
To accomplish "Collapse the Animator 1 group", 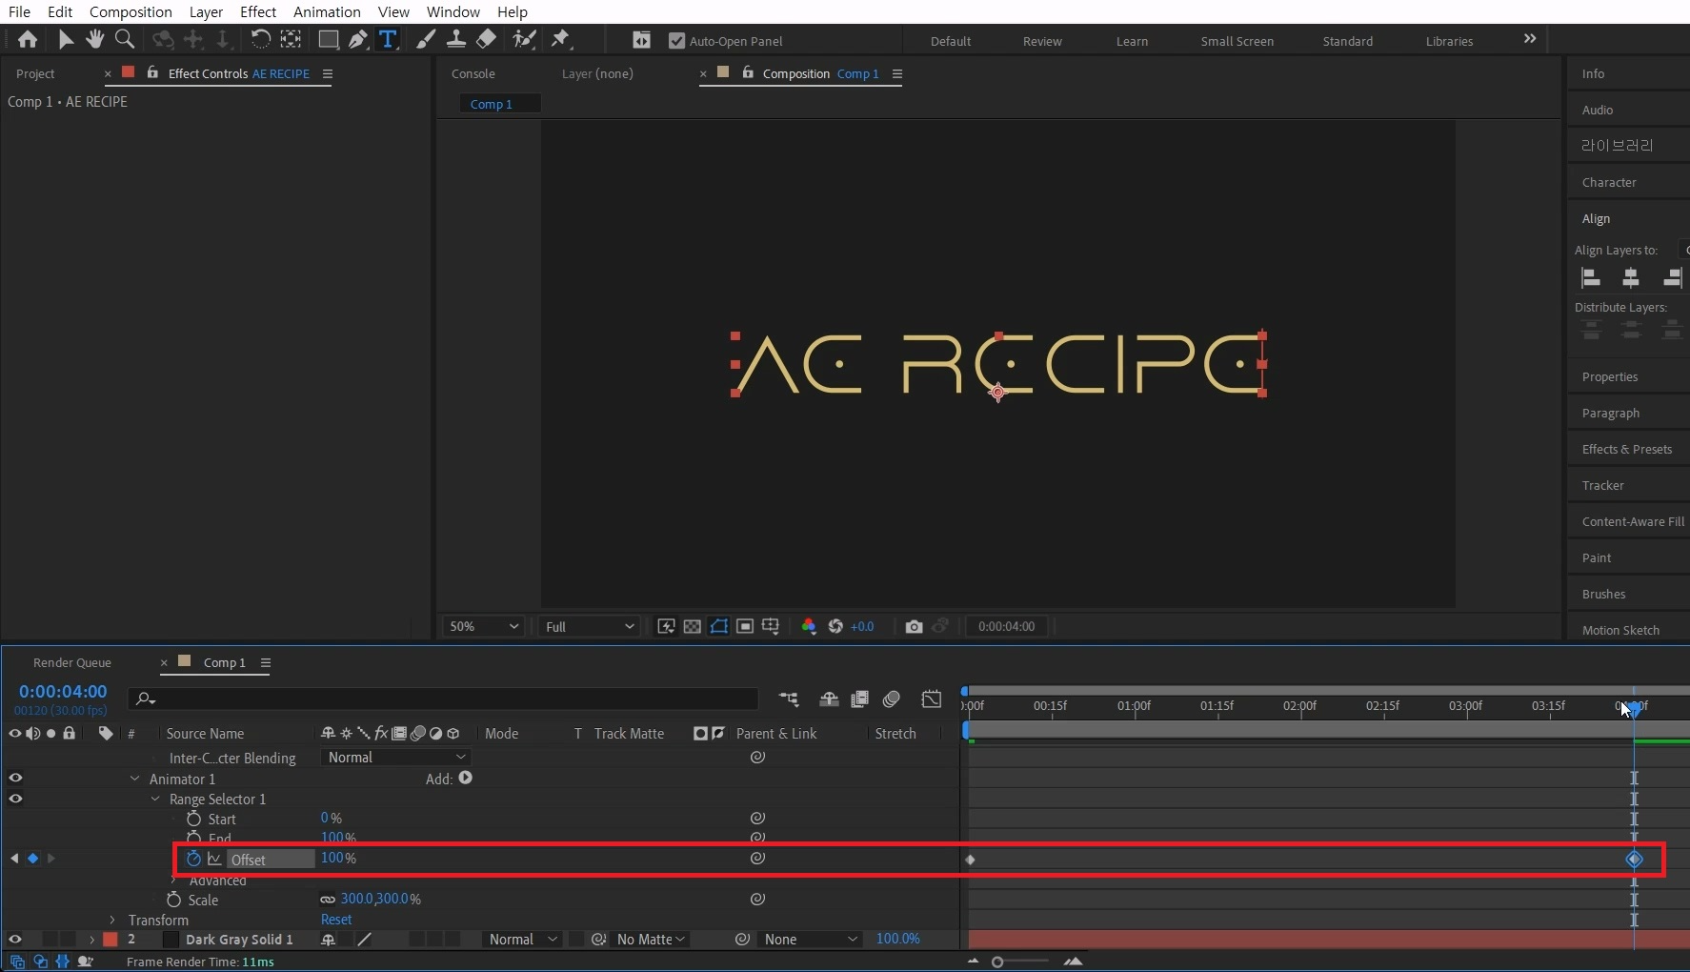I will coord(135,779).
